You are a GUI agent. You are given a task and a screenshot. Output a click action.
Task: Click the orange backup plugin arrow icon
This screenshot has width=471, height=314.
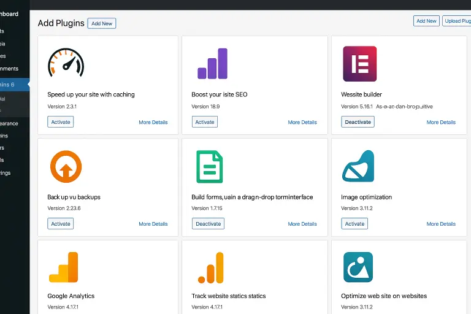[66, 166]
